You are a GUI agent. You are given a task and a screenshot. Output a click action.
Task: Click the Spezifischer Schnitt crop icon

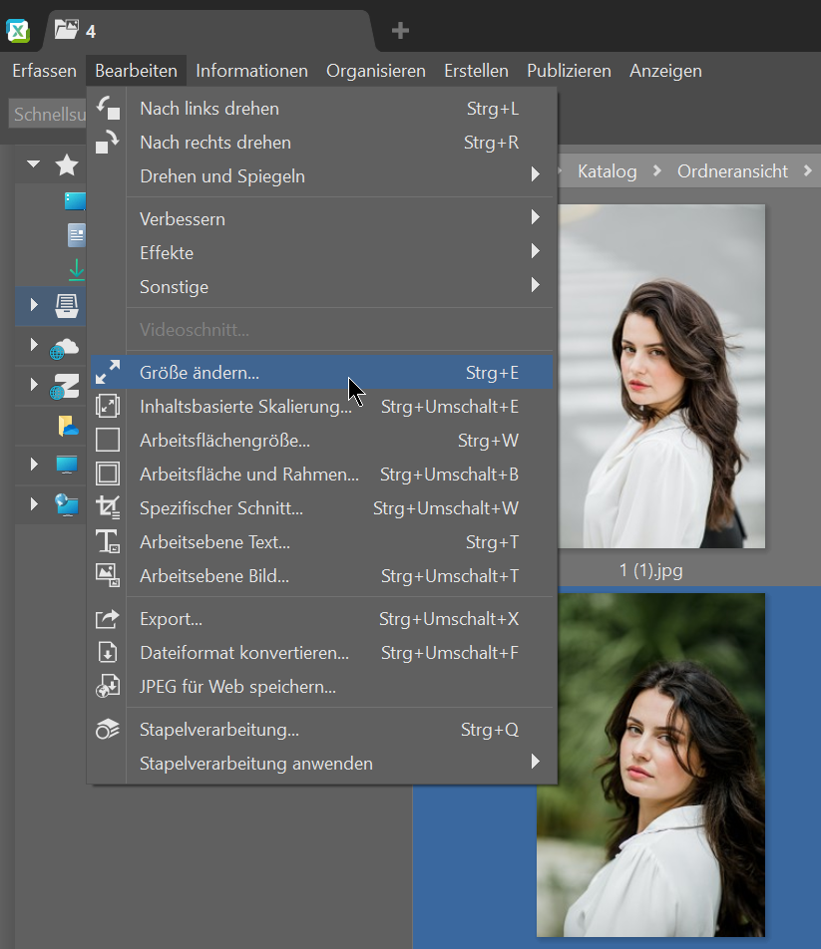pos(108,508)
